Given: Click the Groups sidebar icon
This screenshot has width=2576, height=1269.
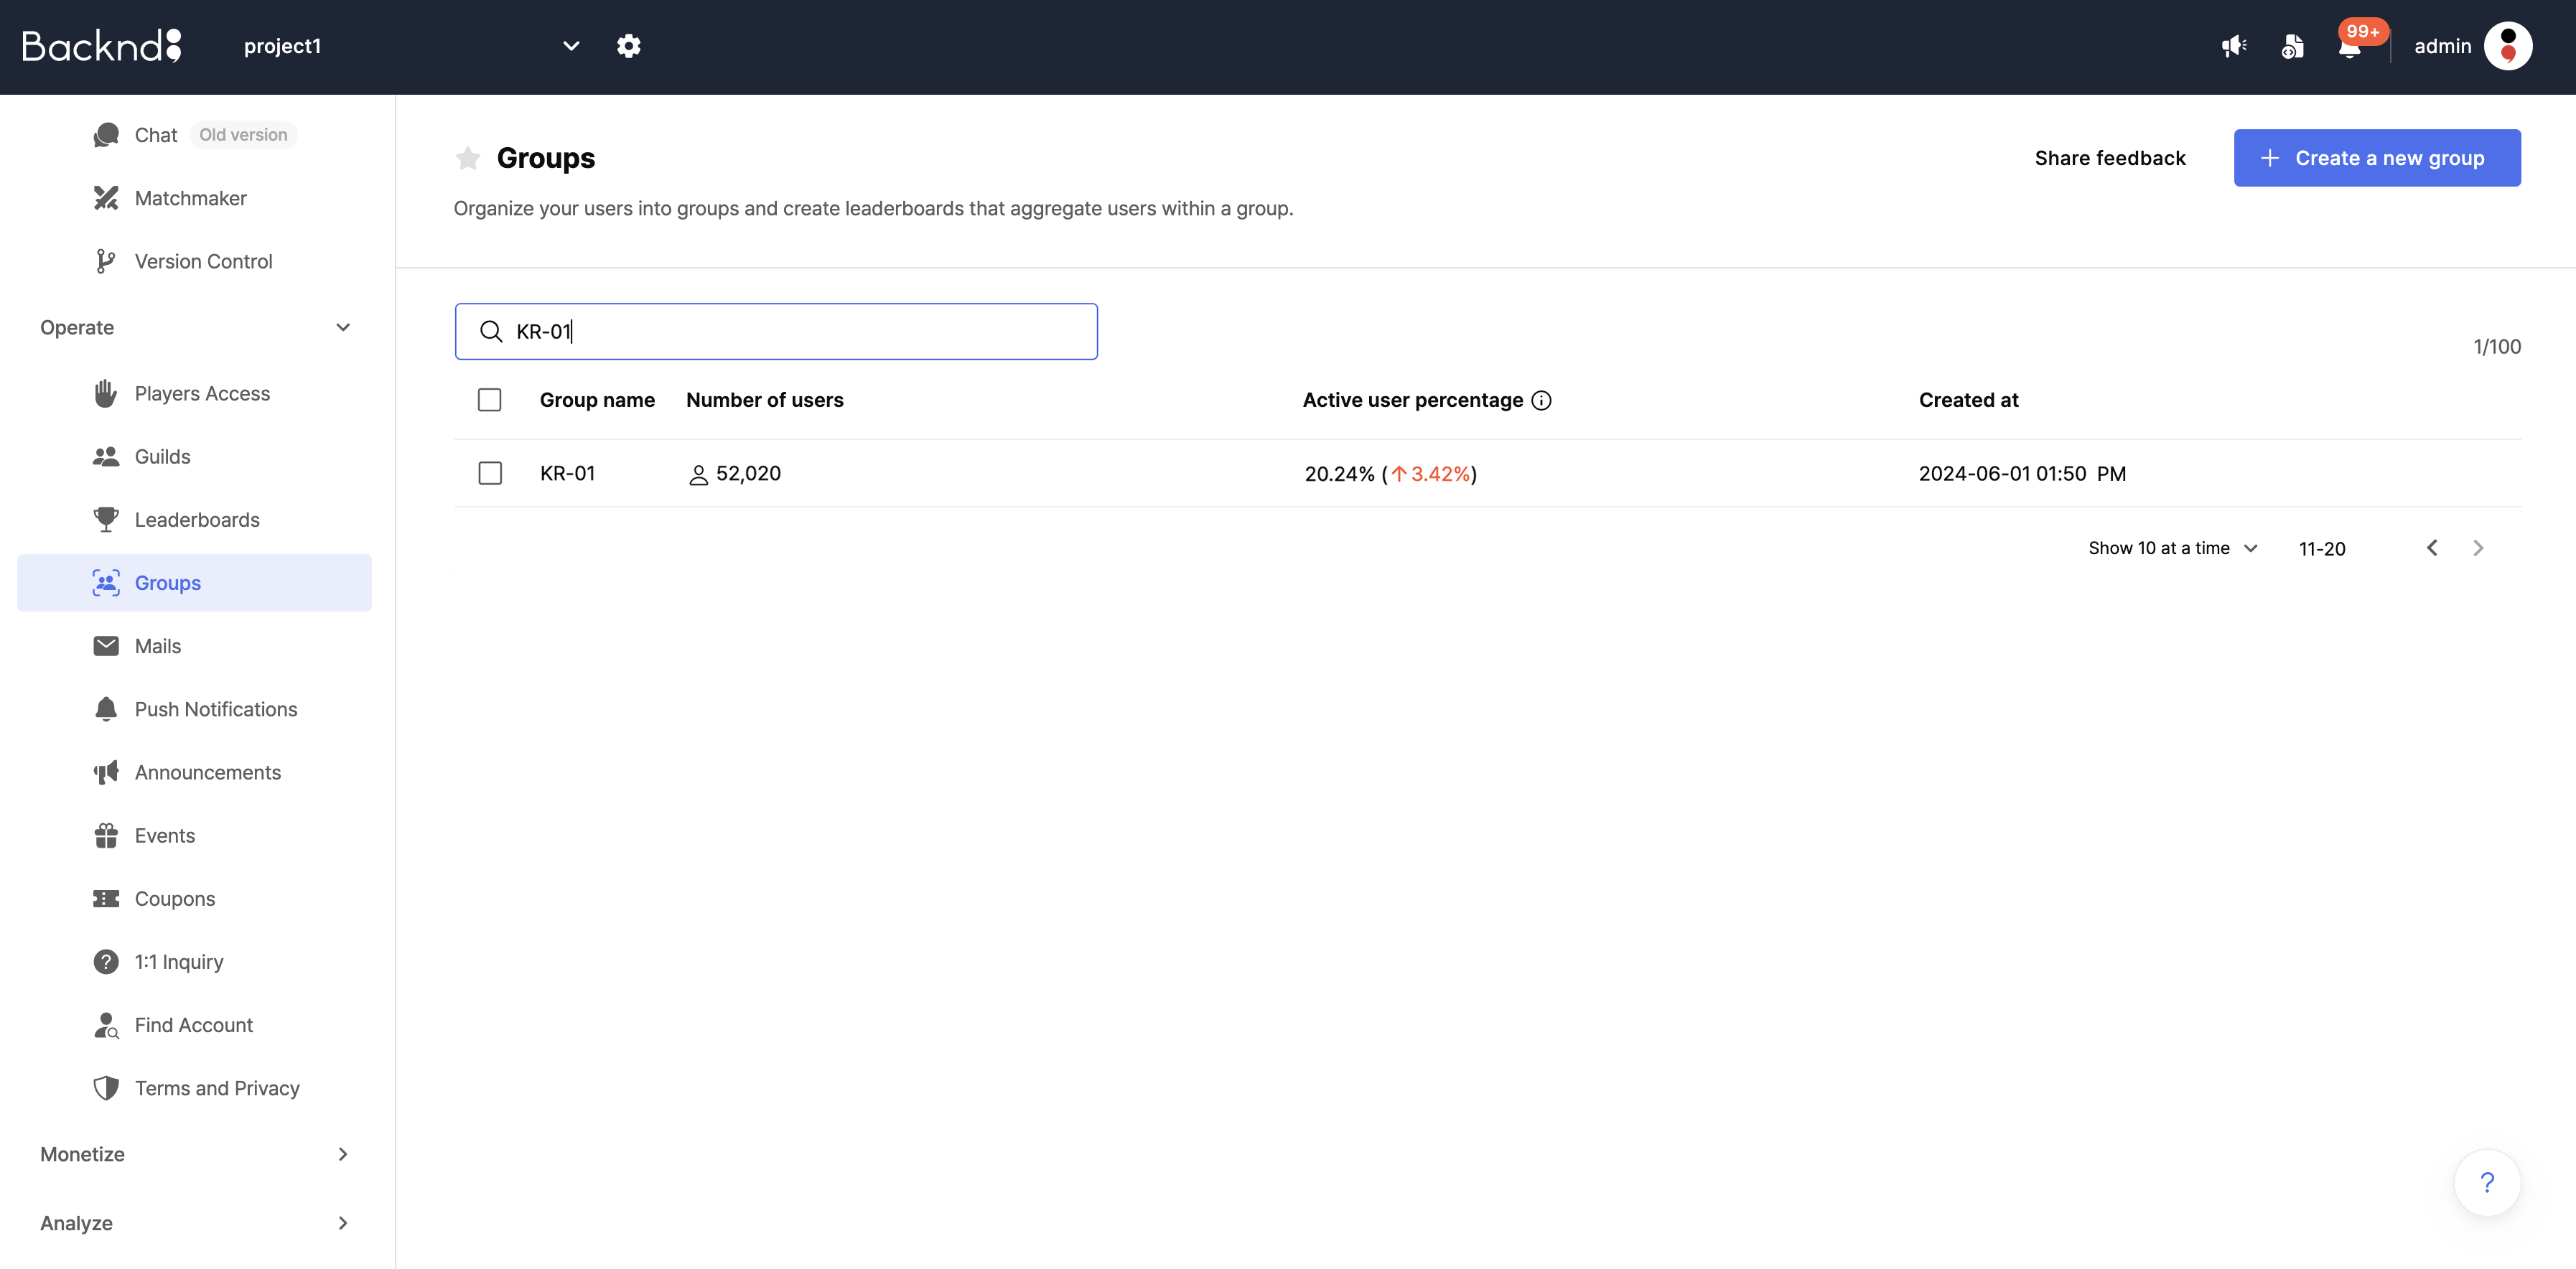Looking at the screenshot, I should (107, 581).
